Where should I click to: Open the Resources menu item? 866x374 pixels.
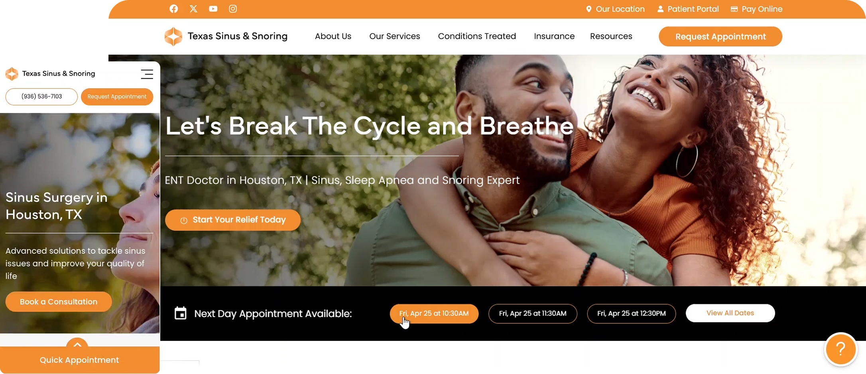[x=611, y=36]
